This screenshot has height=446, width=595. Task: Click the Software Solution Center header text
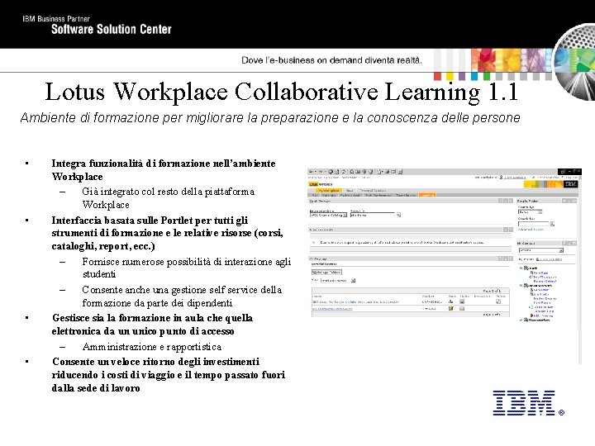click(112, 29)
